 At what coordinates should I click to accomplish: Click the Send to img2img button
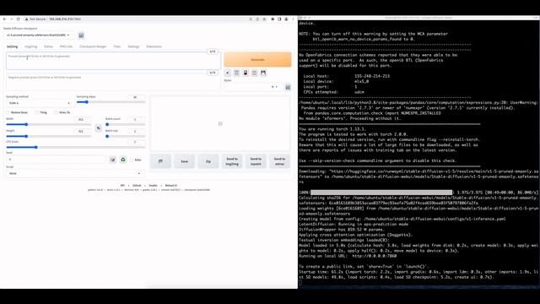pyautogui.click(x=232, y=161)
